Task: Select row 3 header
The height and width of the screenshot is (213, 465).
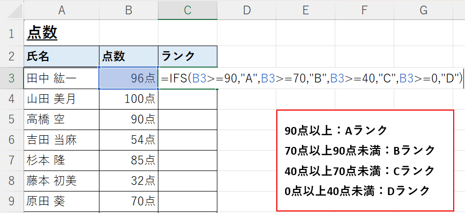Action: point(12,78)
